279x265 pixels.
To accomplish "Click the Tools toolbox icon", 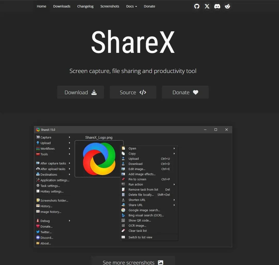I will 38,154.
